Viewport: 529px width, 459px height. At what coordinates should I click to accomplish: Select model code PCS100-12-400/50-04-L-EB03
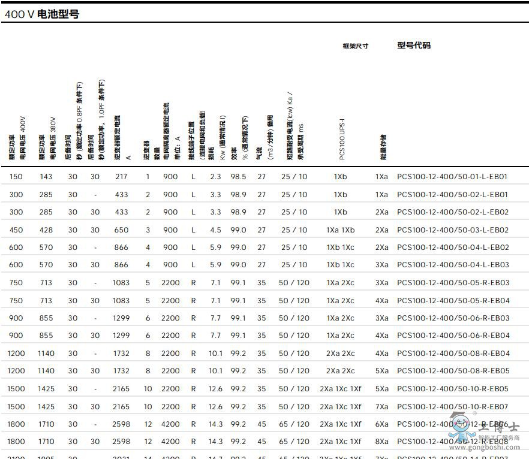click(452, 265)
